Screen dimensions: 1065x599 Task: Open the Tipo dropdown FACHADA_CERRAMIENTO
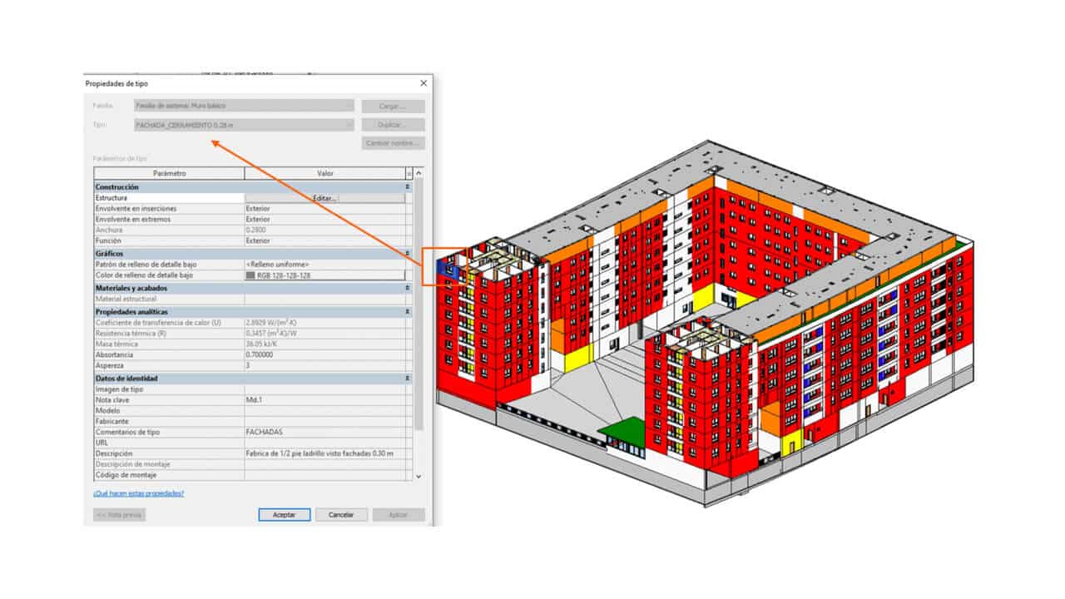click(244, 125)
